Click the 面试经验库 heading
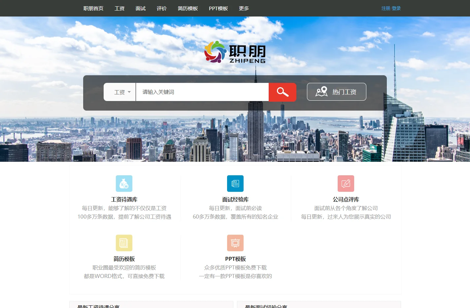 pyautogui.click(x=235, y=199)
